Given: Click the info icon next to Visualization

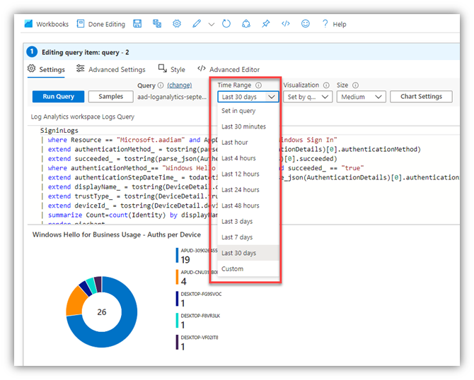Looking at the screenshot, I should (326, 85).
